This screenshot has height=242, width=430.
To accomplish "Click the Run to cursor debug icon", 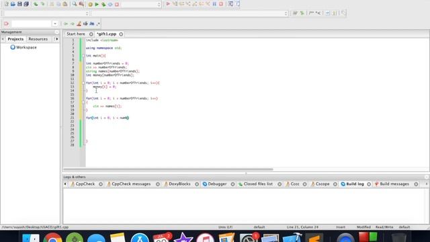I will pyautogui.click(x=175, y=4).
